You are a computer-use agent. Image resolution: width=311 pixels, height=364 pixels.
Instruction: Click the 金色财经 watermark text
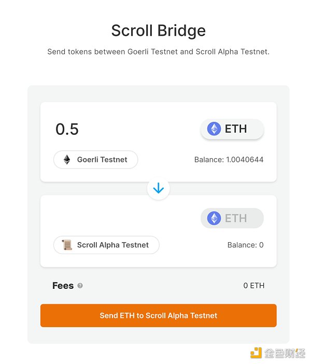pyautogui.click(x=284, y=353)
